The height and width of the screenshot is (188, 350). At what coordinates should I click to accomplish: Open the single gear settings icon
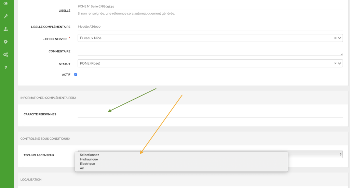click(5, 42)
